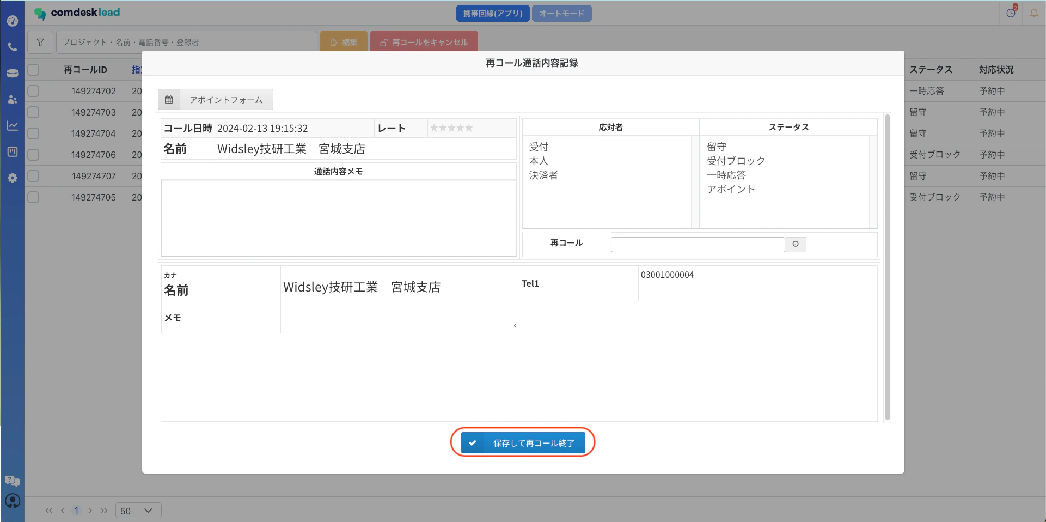The width and height of the screenshot is (1046, 522).
Task: Click the 通話内容メモ text area
Action: pos(339,218)
